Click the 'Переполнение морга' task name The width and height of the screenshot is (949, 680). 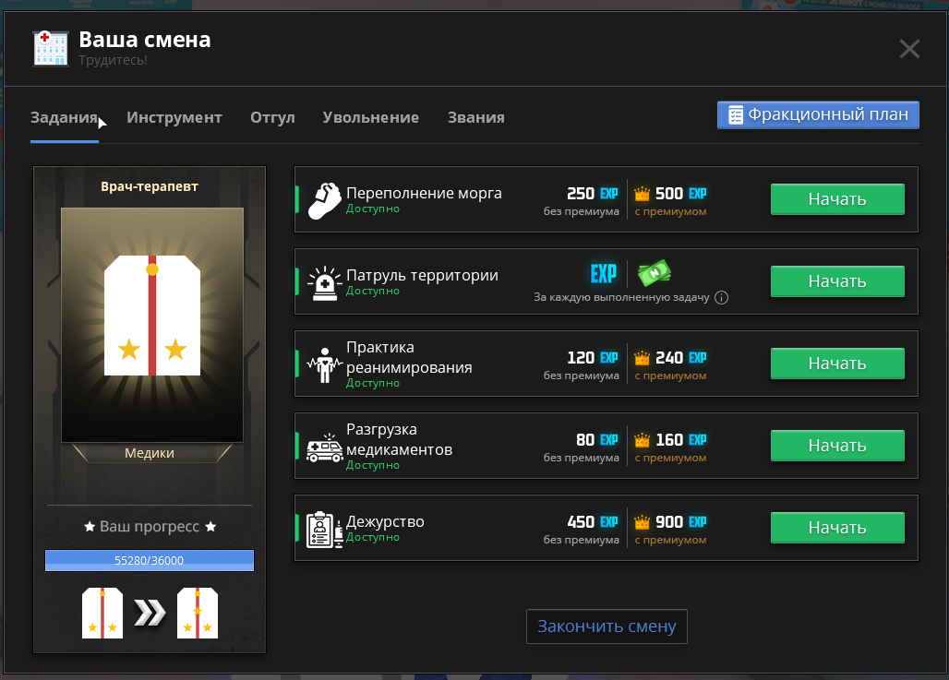pos(424,193)
